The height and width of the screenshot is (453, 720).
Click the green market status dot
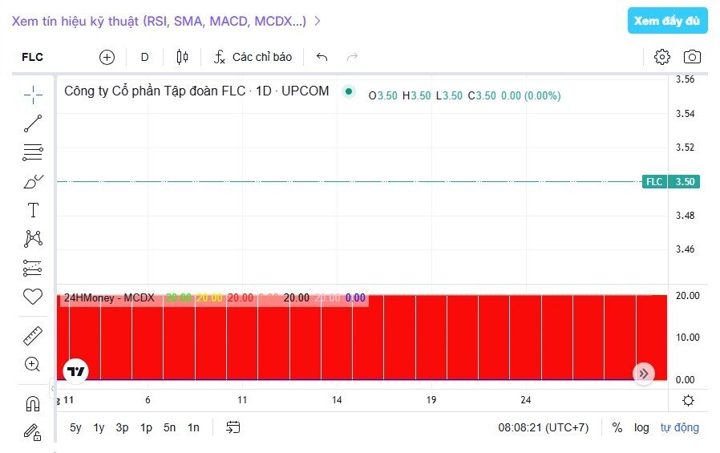pyautogui.click(x=349, y=91)
